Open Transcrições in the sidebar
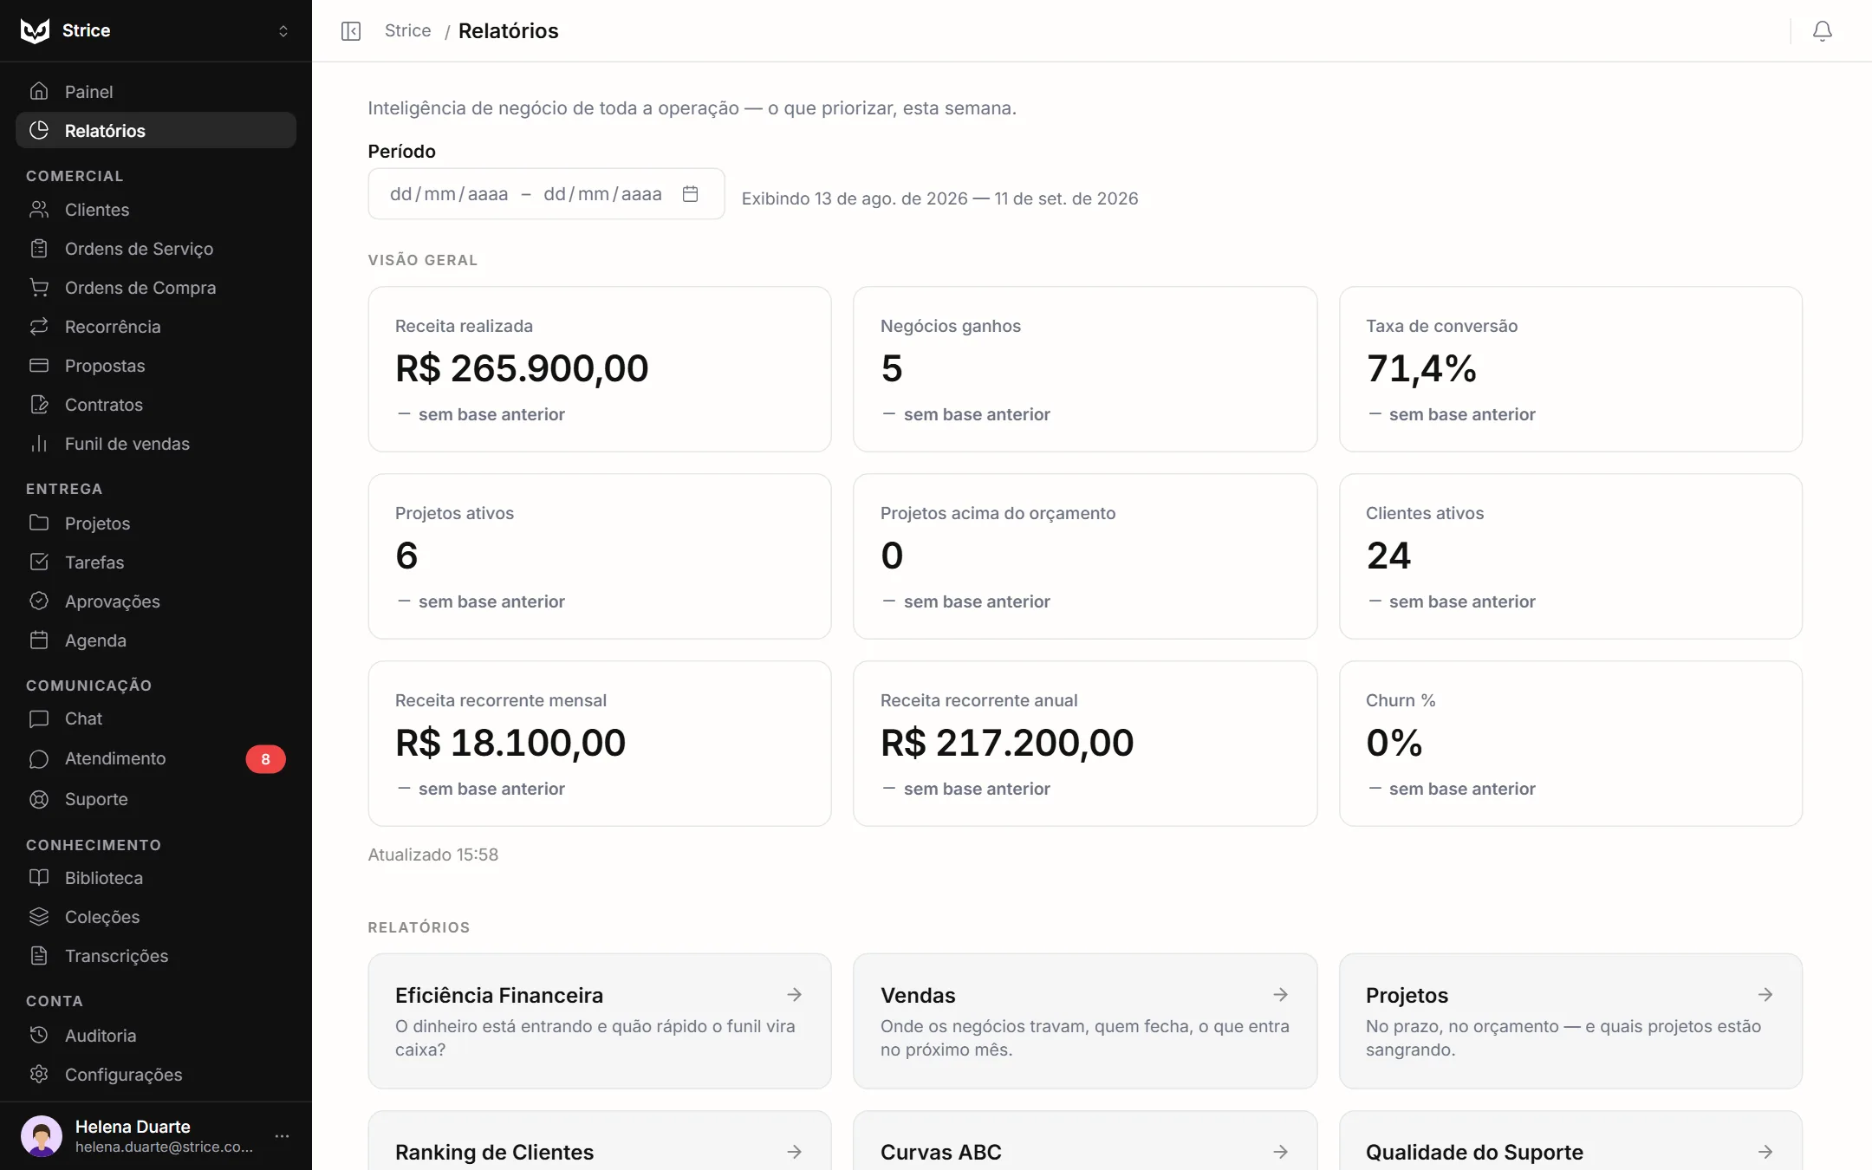1872x1170 pixels. (156, 956)
